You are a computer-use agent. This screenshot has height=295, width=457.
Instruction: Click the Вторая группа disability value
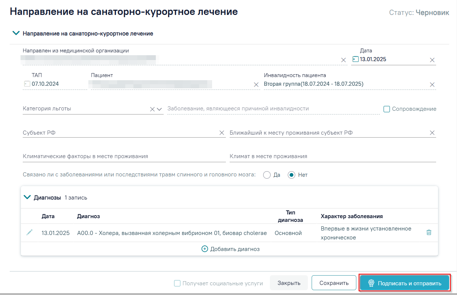313,84
